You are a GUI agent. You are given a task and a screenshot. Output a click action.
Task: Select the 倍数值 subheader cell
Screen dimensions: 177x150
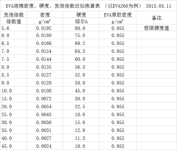point(14,21)
